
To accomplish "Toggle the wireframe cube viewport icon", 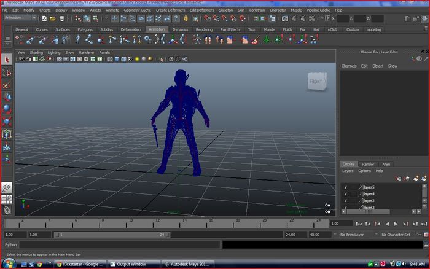I will (110, 59).
